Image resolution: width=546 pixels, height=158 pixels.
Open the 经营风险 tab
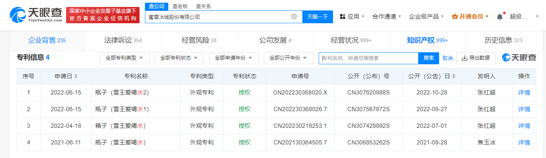click(199, 40)
